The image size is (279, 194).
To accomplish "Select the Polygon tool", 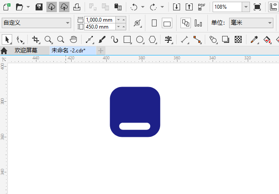I will (152, 39).
